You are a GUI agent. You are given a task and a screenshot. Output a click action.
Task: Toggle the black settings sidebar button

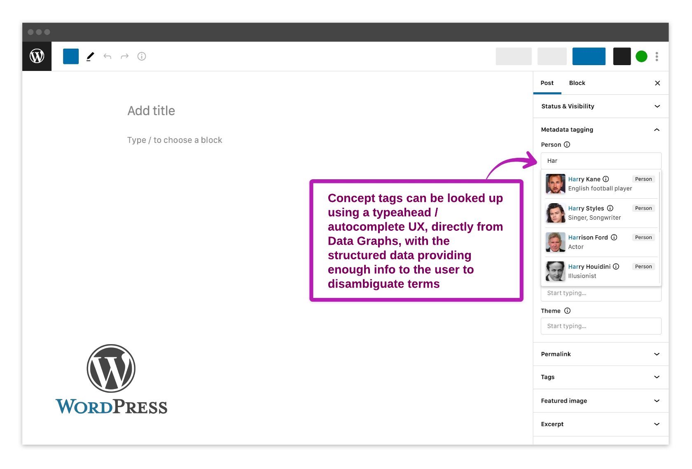(622, 56)
